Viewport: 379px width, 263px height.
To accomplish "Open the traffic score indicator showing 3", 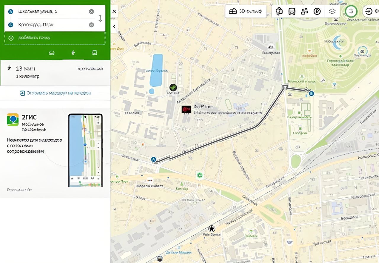I will pos(351,11).
